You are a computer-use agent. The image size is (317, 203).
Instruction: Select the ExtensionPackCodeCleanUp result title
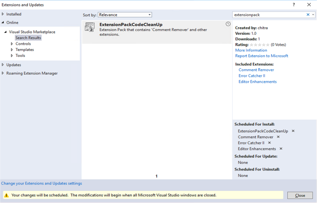131,25
